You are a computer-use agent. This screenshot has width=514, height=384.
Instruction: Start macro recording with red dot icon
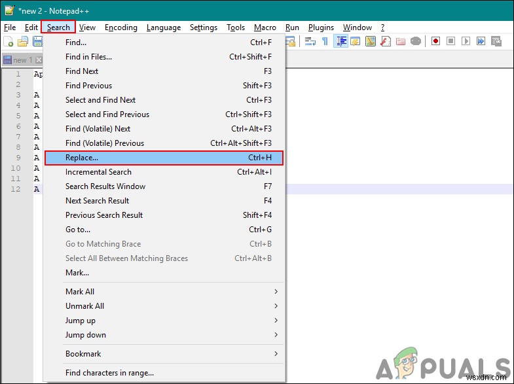coord(435,41)
